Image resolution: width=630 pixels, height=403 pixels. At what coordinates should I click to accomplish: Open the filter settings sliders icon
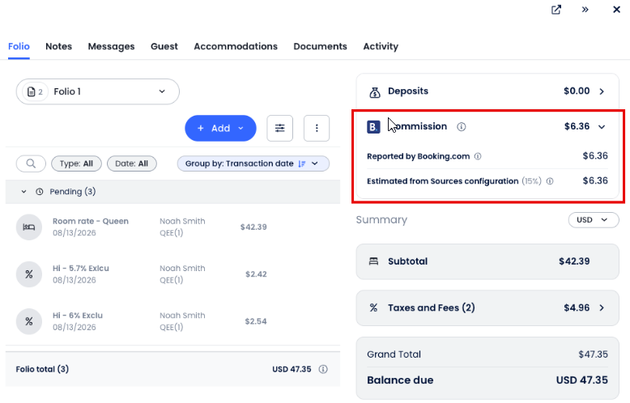tap(280, 128)
